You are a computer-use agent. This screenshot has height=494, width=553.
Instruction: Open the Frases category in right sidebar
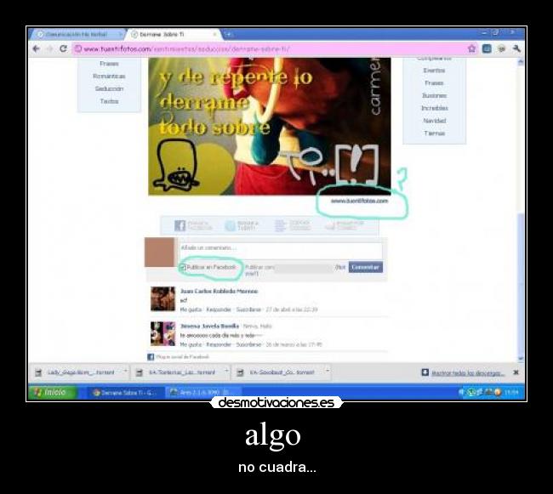pyautogui.click(x=434, y=83)
